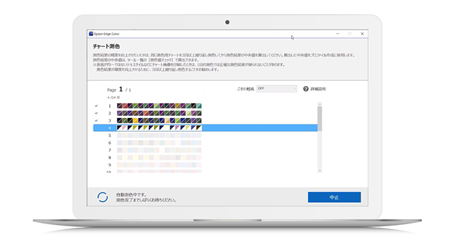Open the 詳細説明 detailed explanation link
The width and height of the screenshot is (457, 251).
(318, 89)
